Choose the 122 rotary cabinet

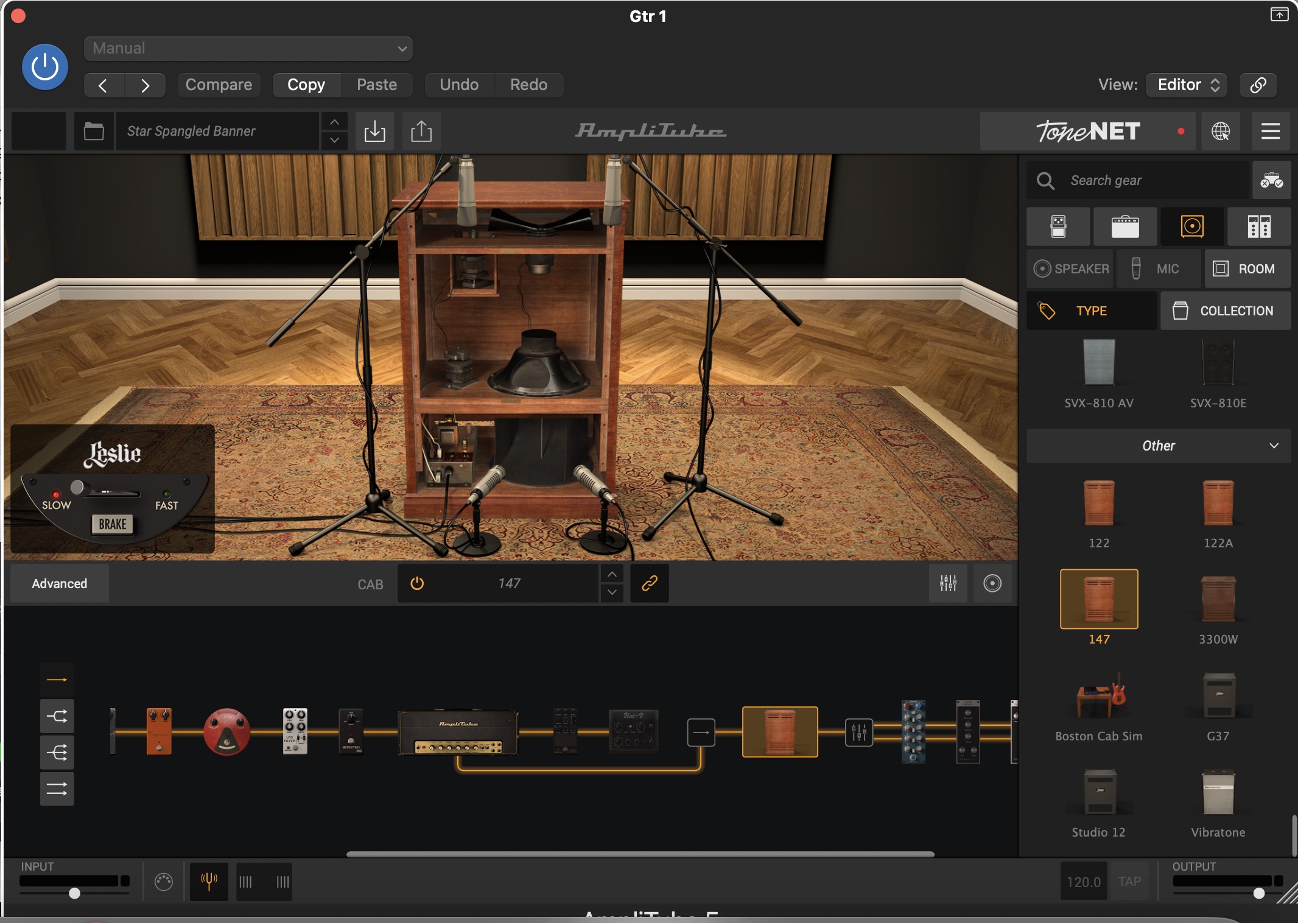pos(1099,513)
